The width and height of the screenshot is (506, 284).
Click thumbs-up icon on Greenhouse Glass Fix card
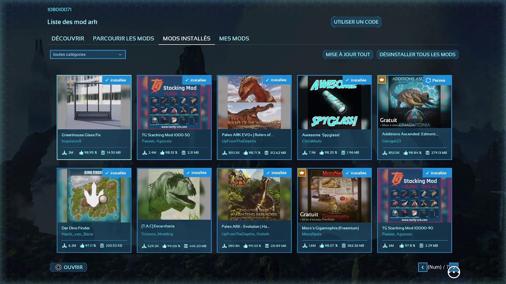[81, 153]
